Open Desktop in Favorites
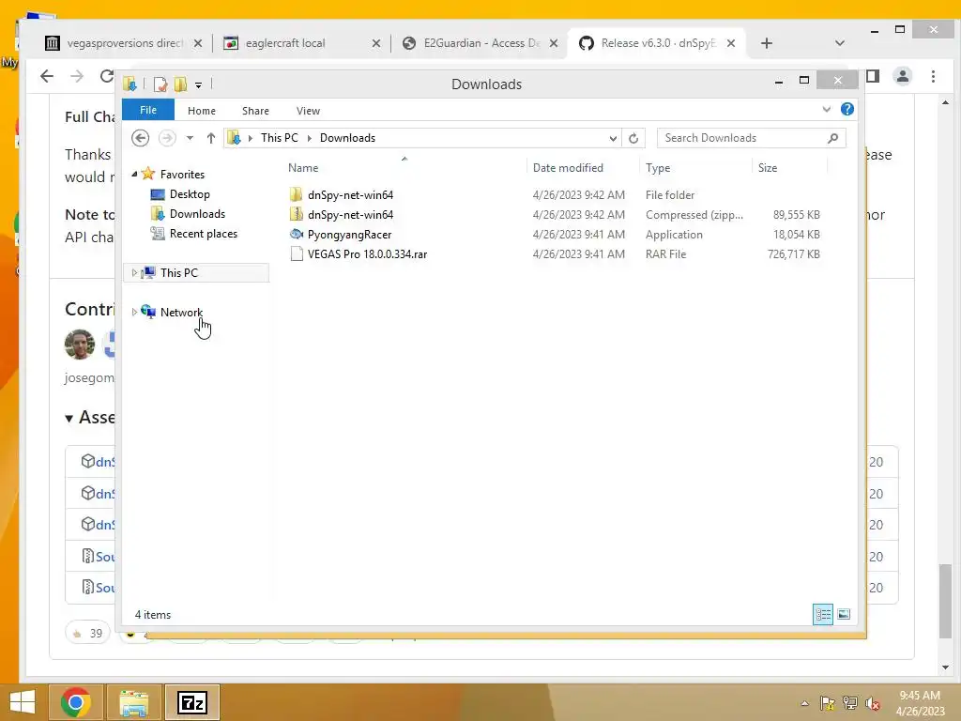The height and width of the screenshot is (721, 961). 190,194
